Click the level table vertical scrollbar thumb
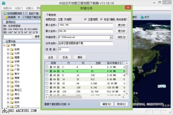Image resolution: width=173 pixels, height=115 pixels. [x=127, y=70]
